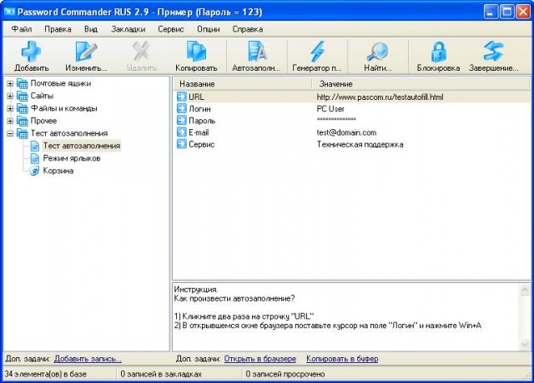This screenshot has height=383, width=534.
Task: Open the Сервис menu
Action: 170,28
